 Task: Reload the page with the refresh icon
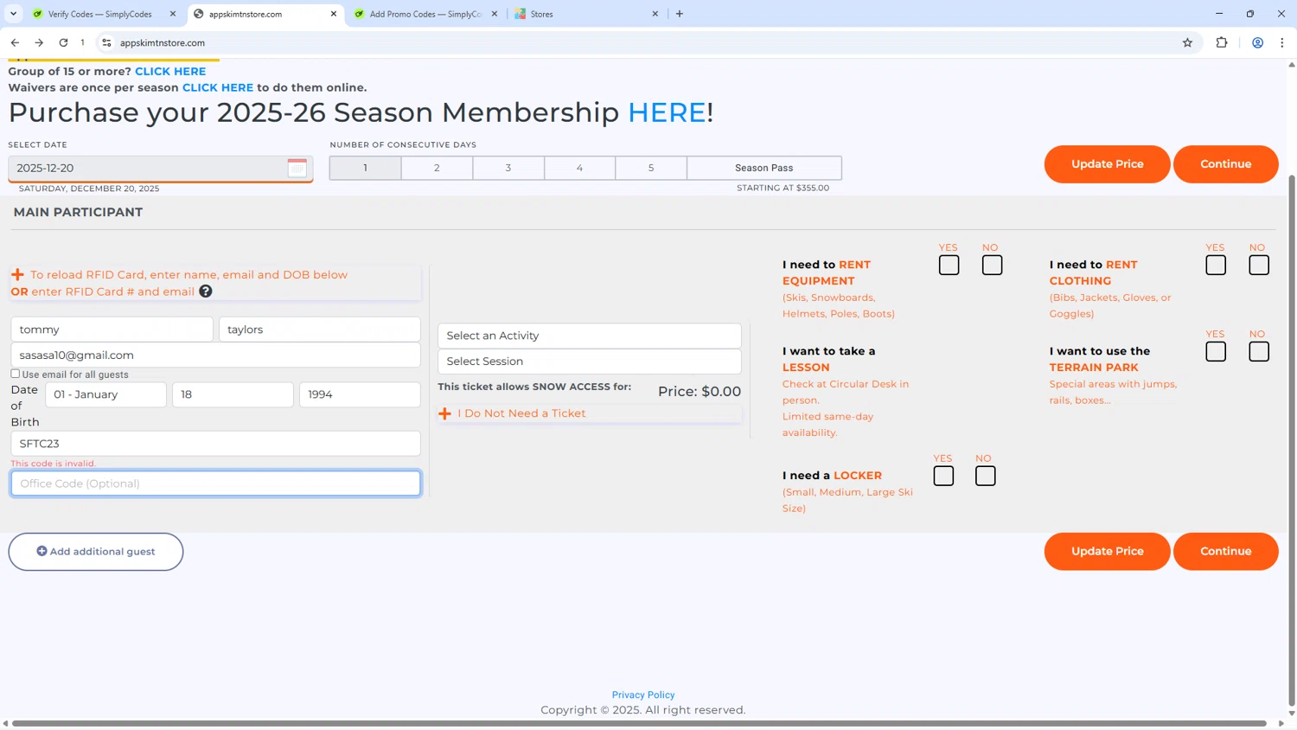tap(63, 42)
